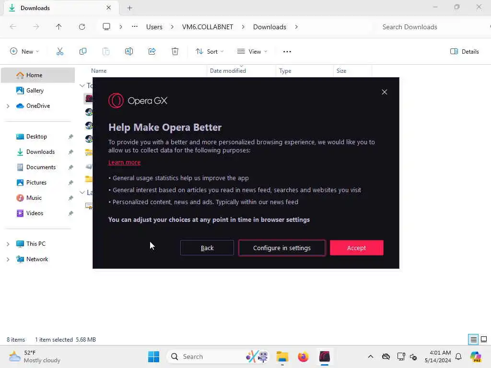The image size is (491, 368).
Task: Select Network in the sidebar
Action: point(38,259)
